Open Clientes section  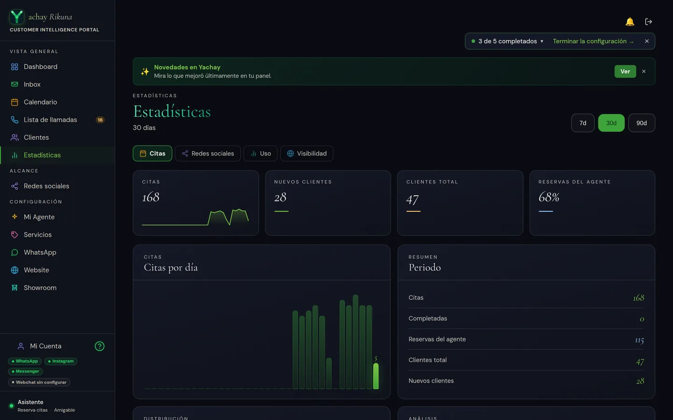pyautogui.click(x=57, y=138)
